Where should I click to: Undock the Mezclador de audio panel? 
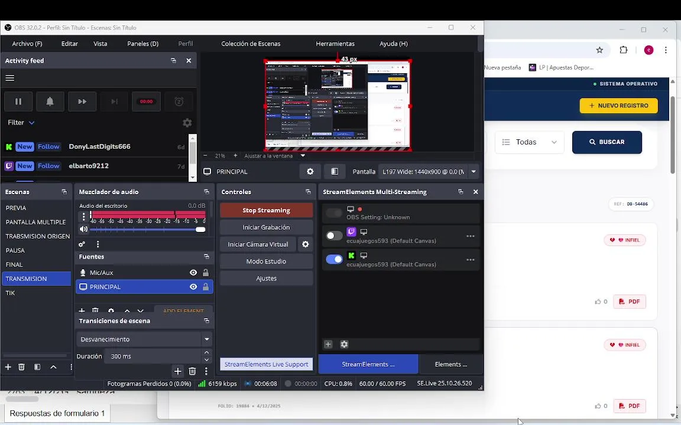click(206, 192)
